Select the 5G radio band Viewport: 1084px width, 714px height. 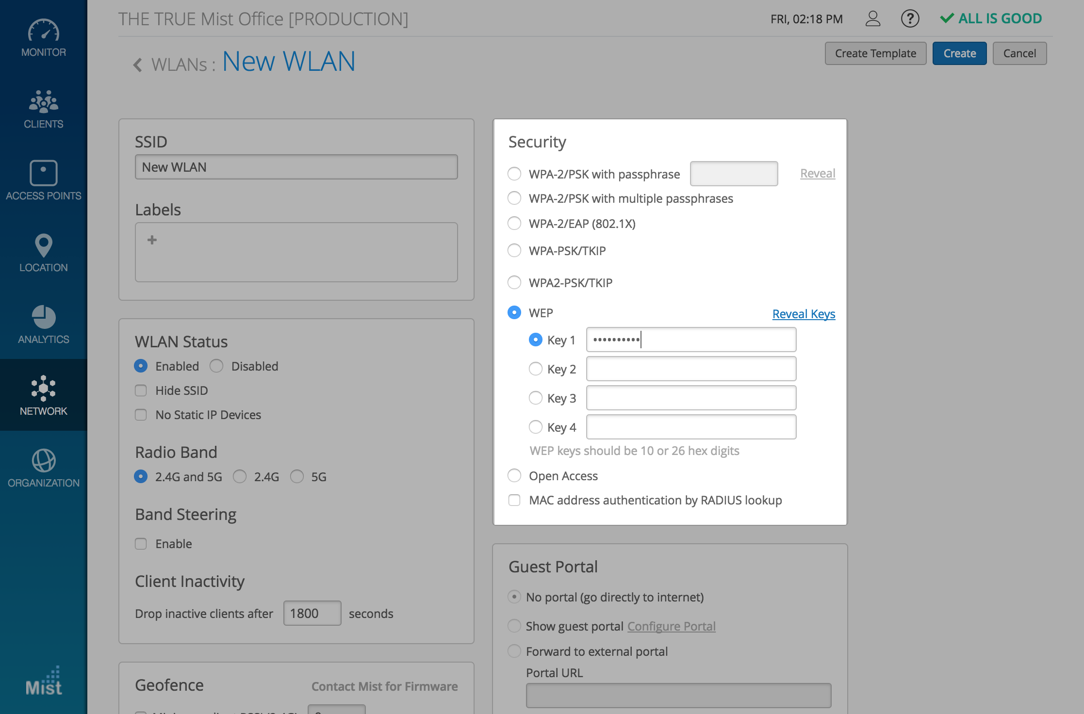297,477
